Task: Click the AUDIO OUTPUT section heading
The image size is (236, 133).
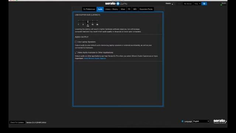Action: (x=82, y=37)
